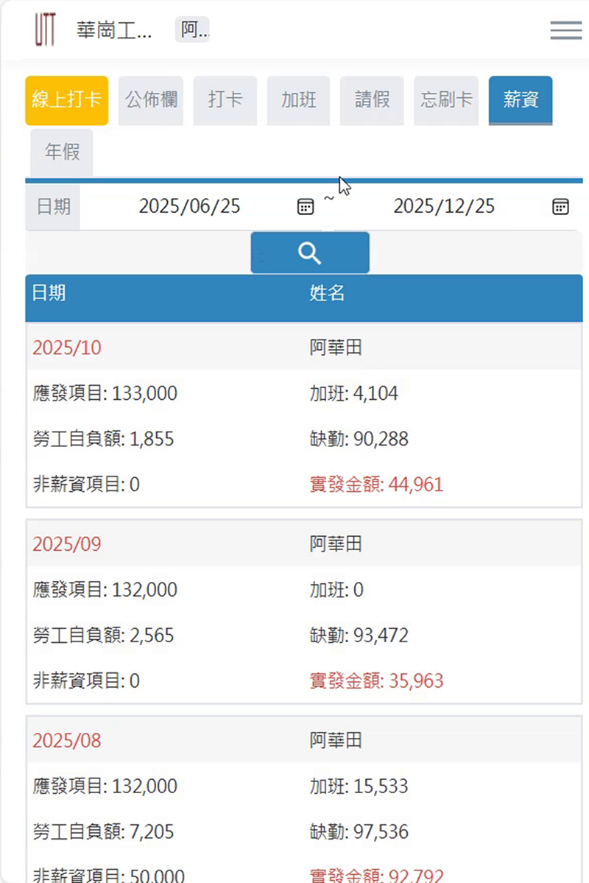Open the start date calendar picker icon
The height and width of the screenshot is (883, 589).
[306, 207]
